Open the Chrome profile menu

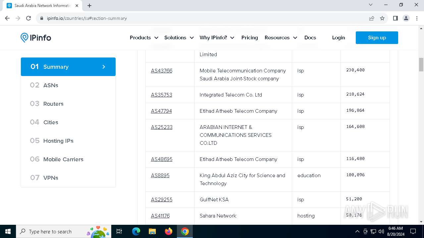pyautogui.click(x=406, y=18)
